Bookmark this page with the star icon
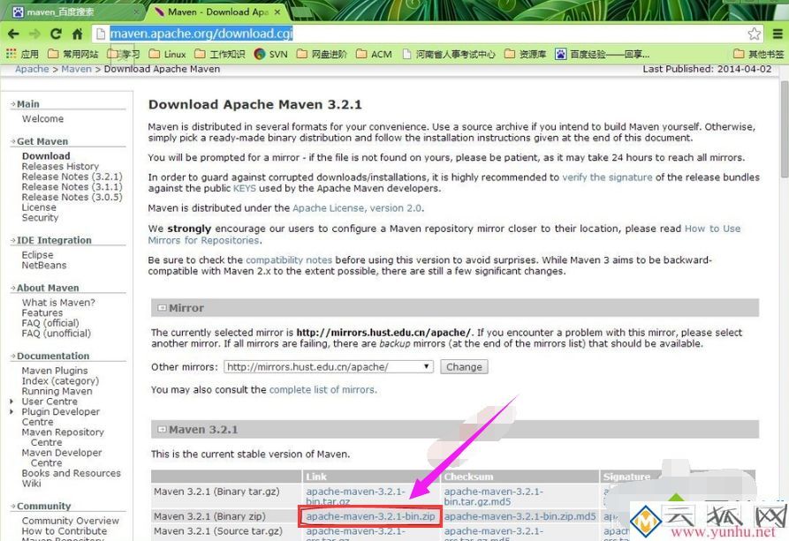The width and height of the screenshot is (789, 541). (x=754, y=34)
